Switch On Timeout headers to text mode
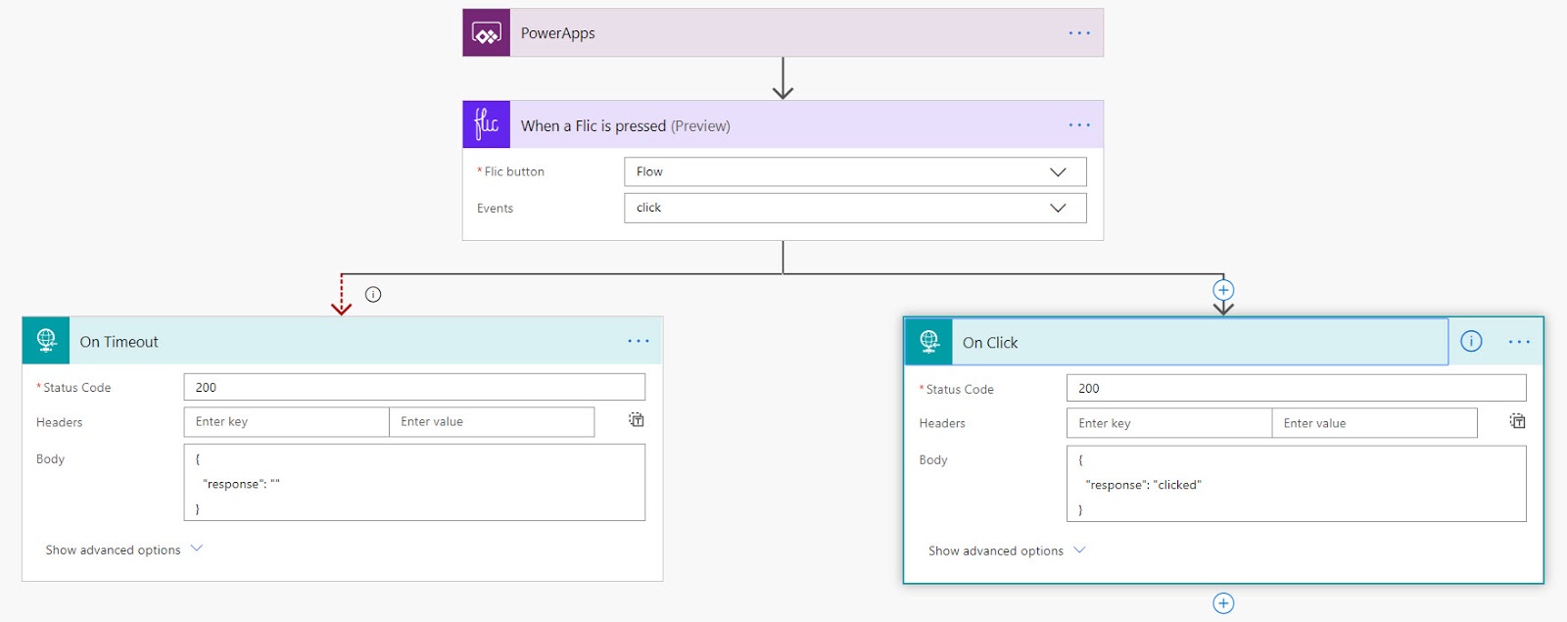This screenshot has height=622, width=1567. 637,420
